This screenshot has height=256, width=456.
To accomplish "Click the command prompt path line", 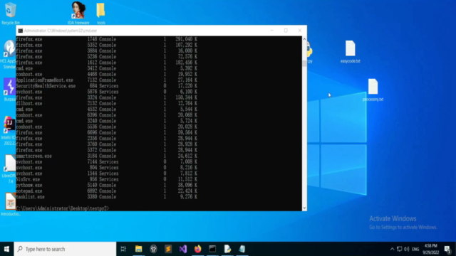I will [62, 208].
